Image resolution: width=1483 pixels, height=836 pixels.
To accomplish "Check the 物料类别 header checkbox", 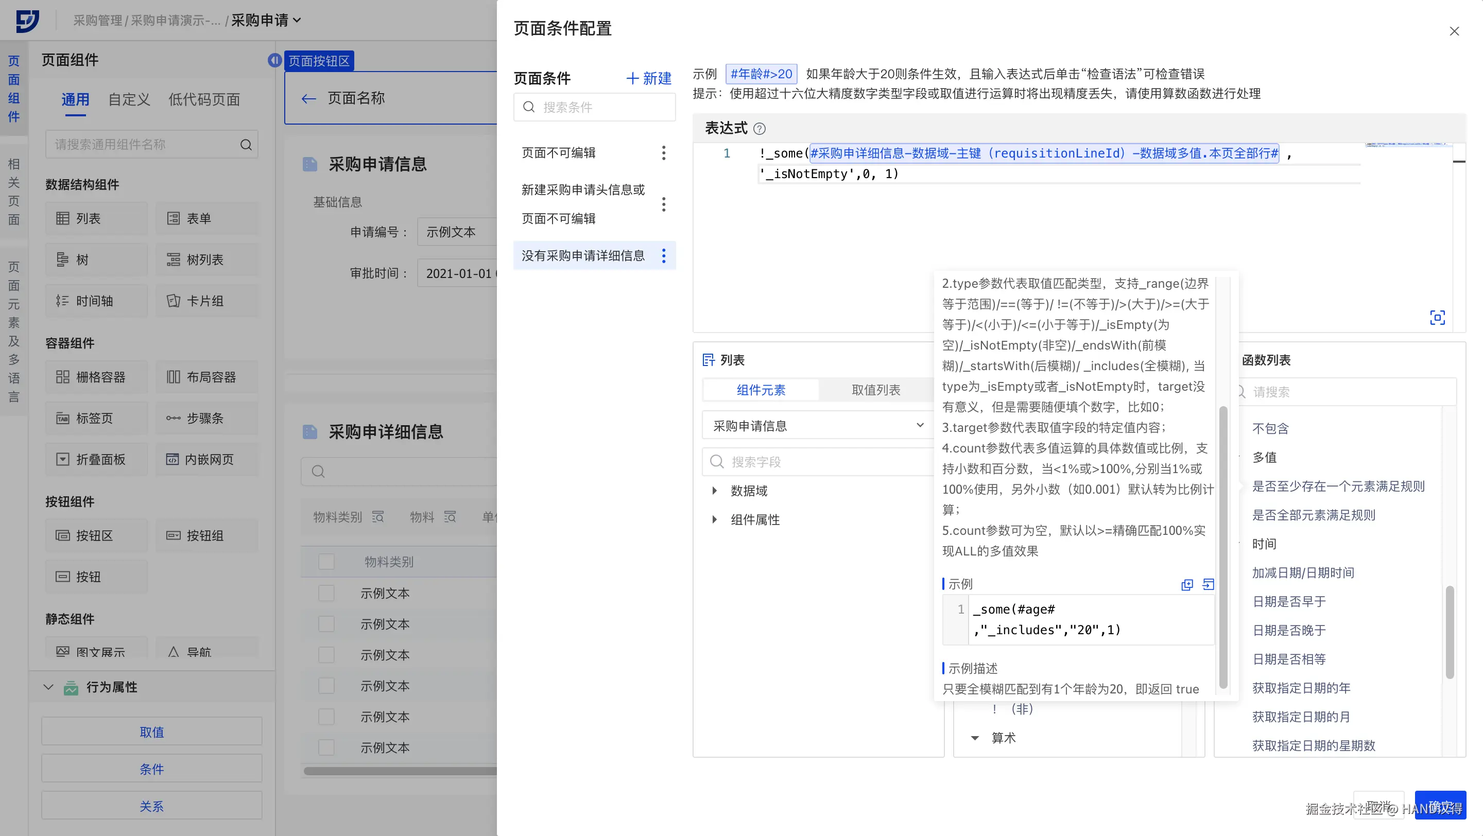I will tap(326, 562).
